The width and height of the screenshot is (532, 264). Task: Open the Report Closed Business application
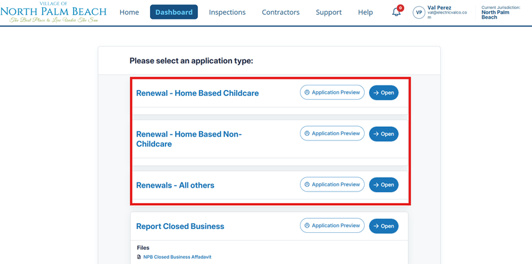pyautogui.click(x=383, y=226)
